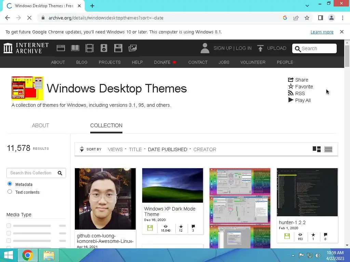Click the top Search input field
350x262 pixels.
coord(314,48)
